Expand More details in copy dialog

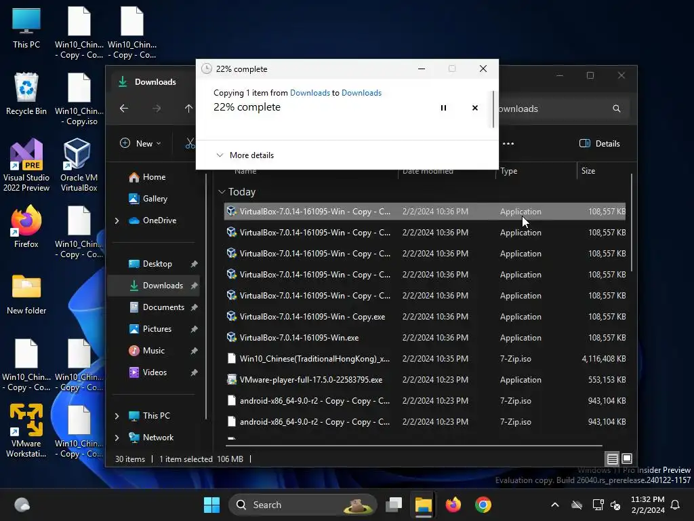(x=245, y=155)
